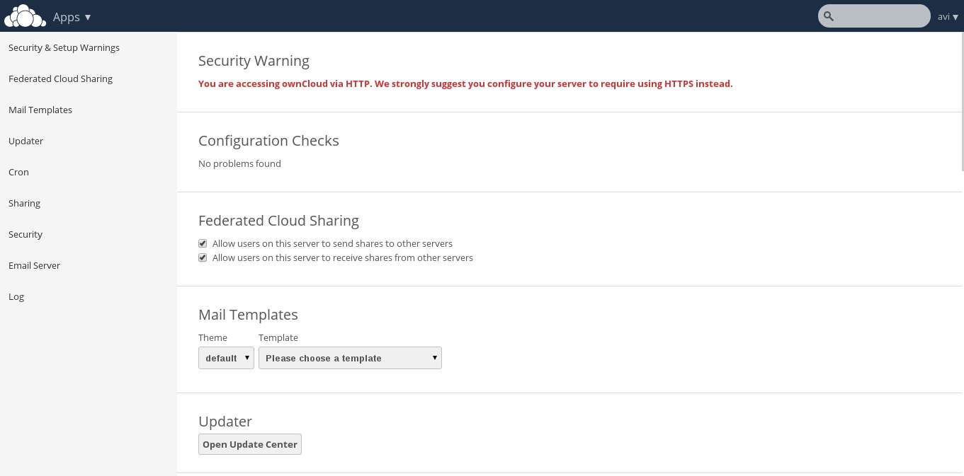964x476 pixels.
Task: Open Security settings in sidebar
Action: (25, 234)
